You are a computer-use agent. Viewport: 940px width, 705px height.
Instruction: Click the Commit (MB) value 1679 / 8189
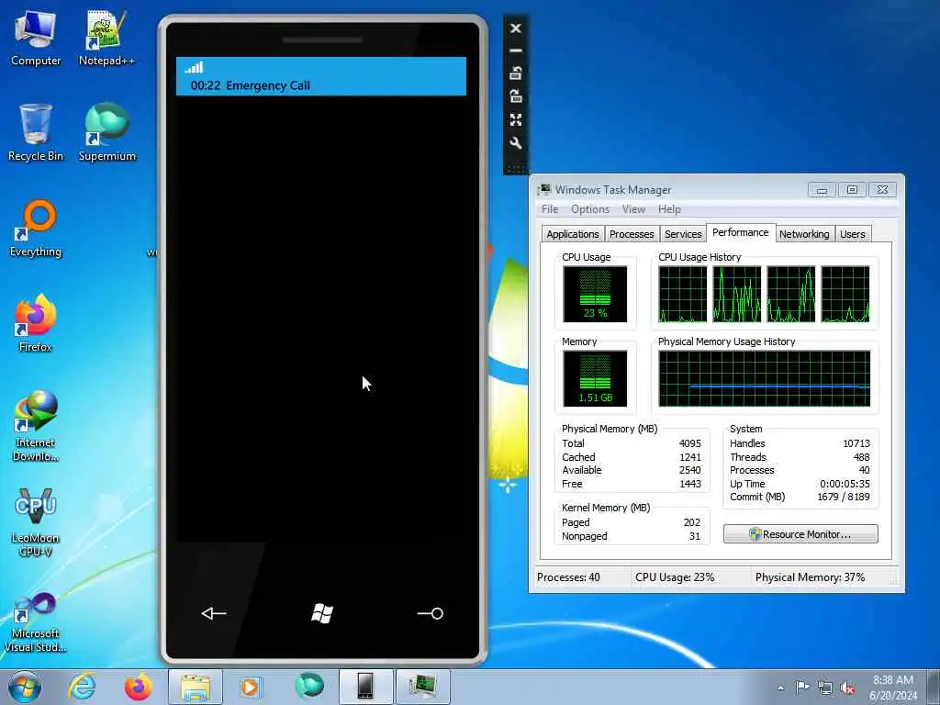[x=843, y=497]
